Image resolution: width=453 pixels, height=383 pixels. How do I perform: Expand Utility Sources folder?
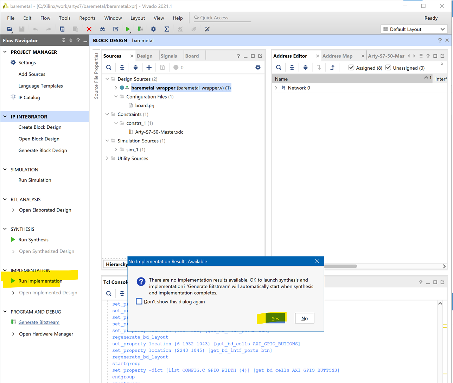click(x=107, y=159)
